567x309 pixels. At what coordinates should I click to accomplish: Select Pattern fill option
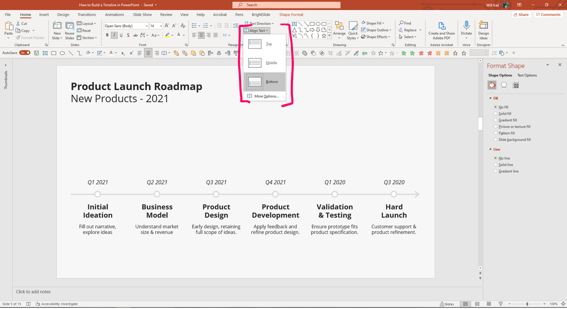pos(505,133)
